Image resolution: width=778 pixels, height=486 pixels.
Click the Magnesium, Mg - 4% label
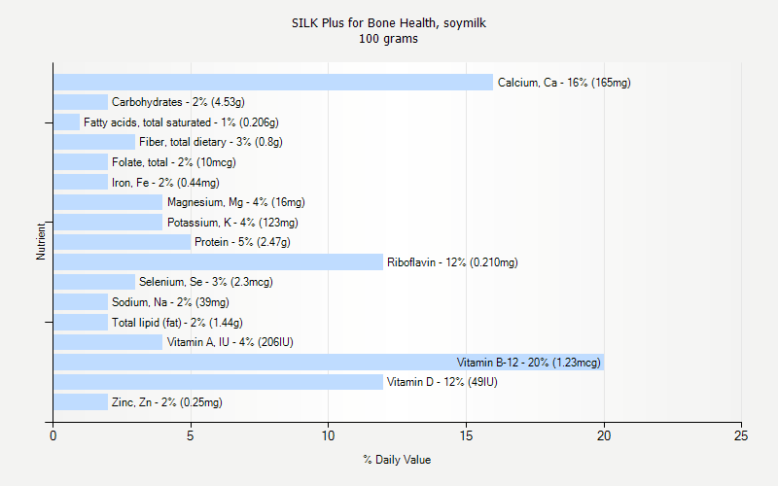point(236,202)
